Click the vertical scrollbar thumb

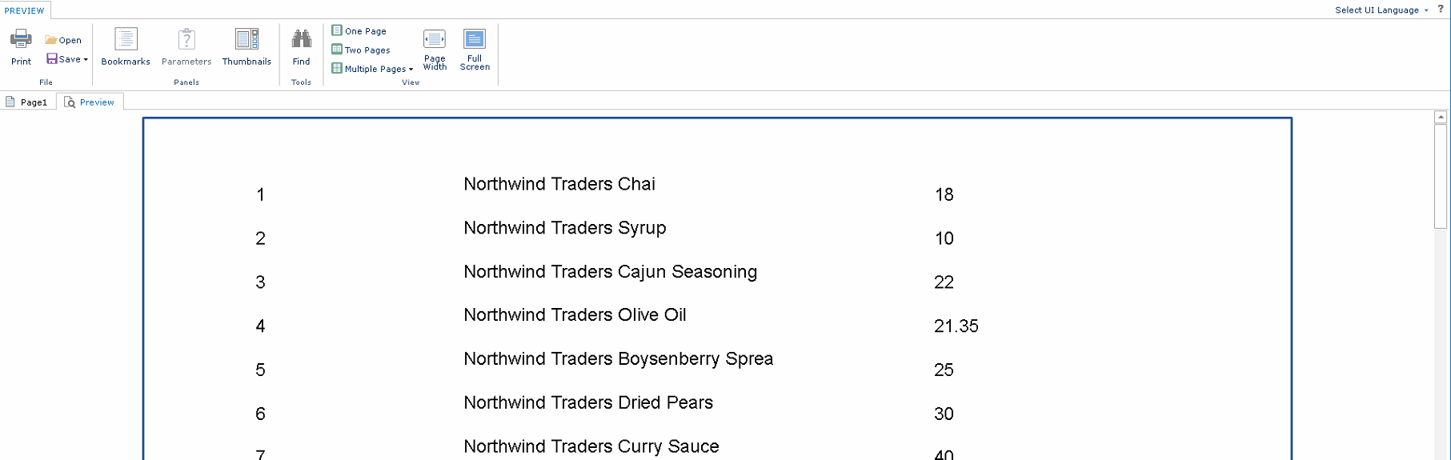click(x=1441, y=176)
